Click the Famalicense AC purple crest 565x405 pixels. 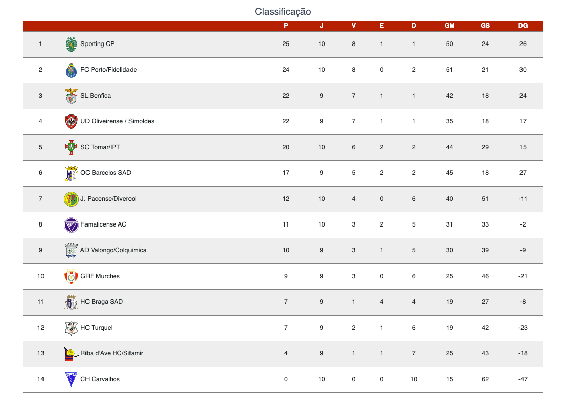71,225
